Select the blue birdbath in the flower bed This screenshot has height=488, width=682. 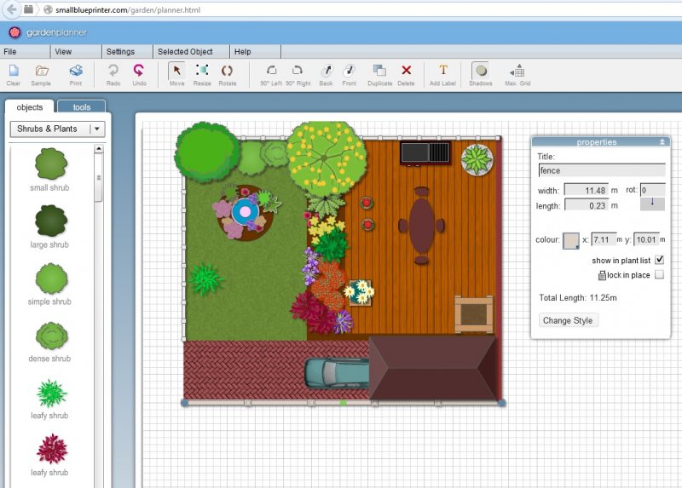245,212
